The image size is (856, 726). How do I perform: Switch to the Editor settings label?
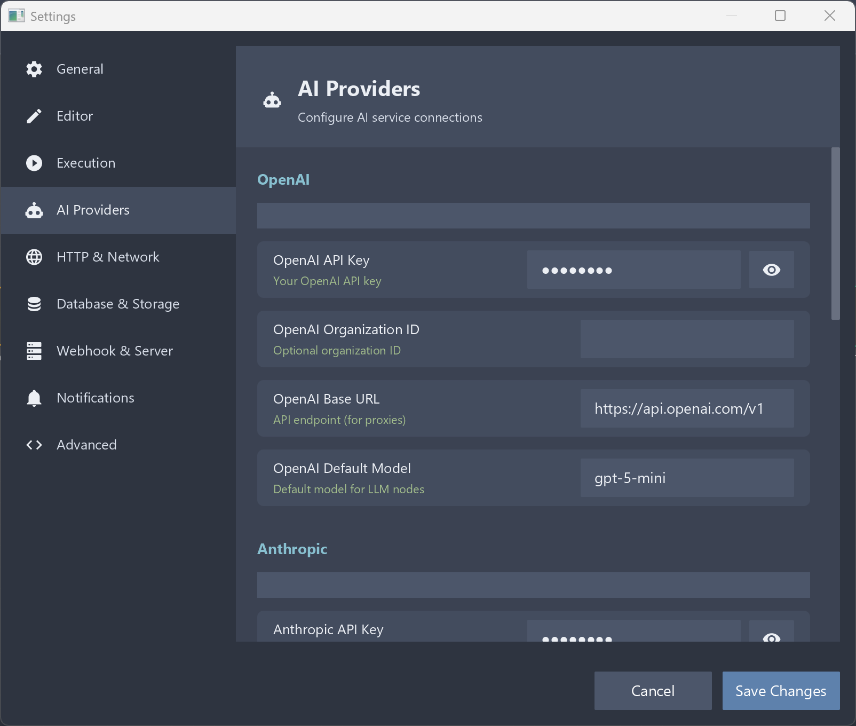pyautogui.click(x=75, y=116)
